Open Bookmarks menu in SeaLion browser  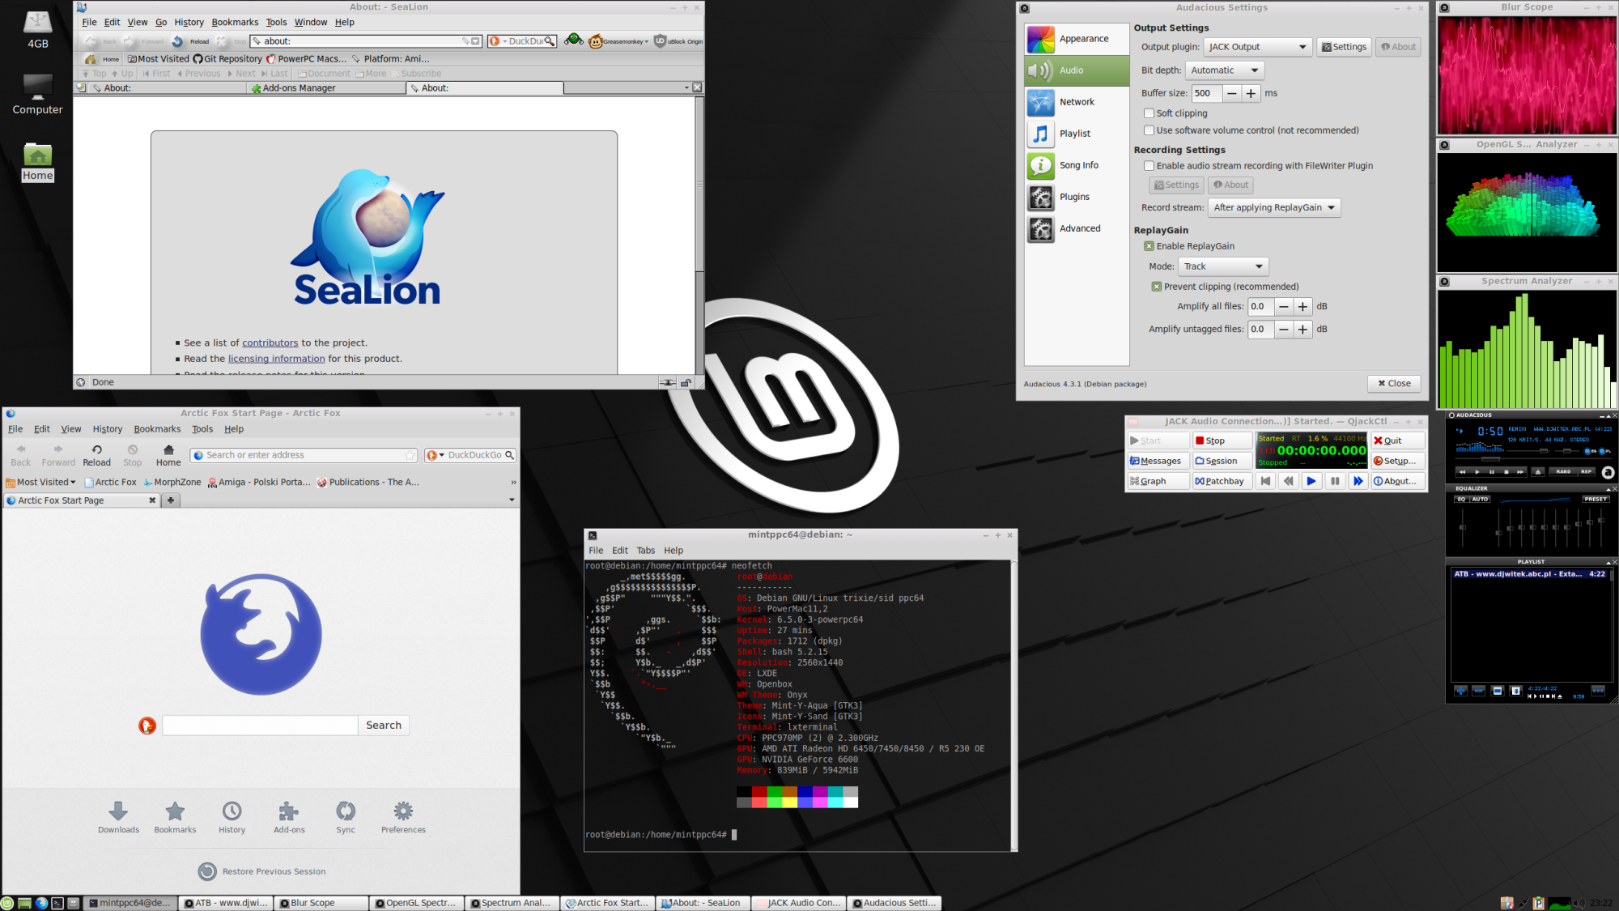235,23
